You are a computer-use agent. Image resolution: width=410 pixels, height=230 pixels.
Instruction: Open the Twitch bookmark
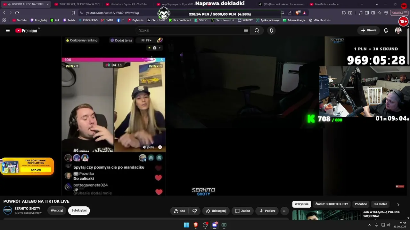(69, 20)
